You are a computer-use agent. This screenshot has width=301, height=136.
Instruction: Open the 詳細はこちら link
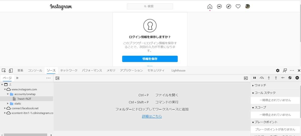tap(152, 116)
